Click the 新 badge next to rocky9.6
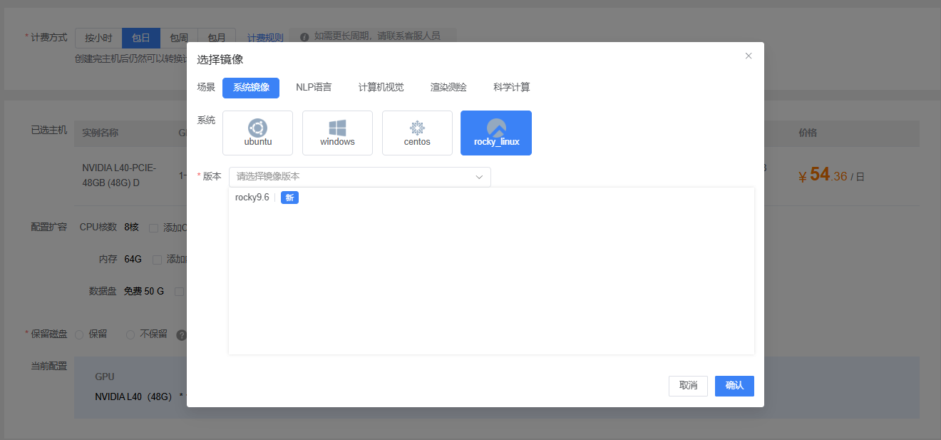 click(289, 198)
